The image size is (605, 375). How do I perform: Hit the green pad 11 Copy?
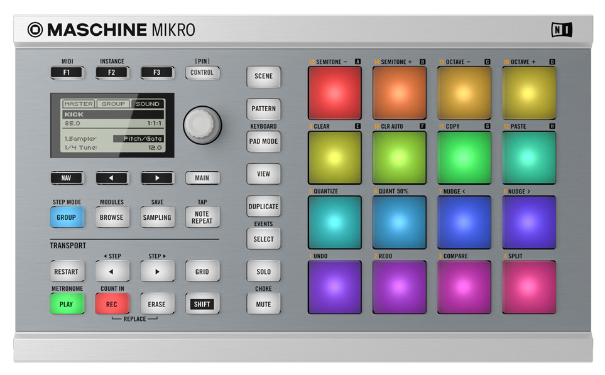pos(464,158)
